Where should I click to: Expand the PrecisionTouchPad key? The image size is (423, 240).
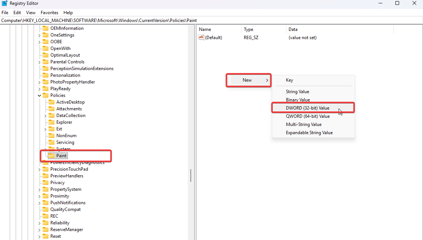(x=39, y=169)
